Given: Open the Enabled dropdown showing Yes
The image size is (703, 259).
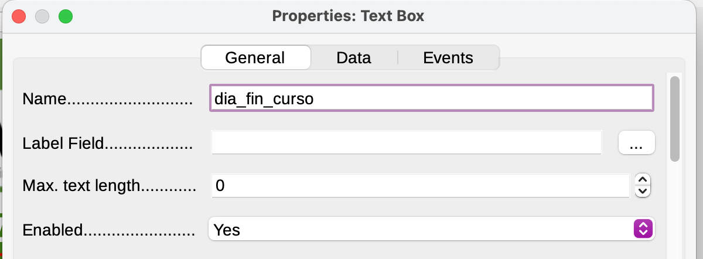Looking at the screenshot, I should pos(422,229).
